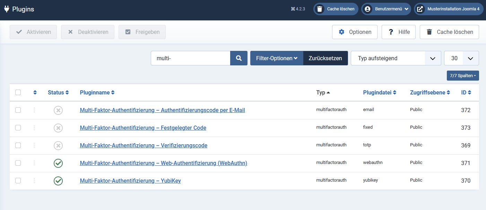The height and width of the screenshot is (210, 486).
Task: Open the Benutzermenü user menu
Action: tap(386, 9)
